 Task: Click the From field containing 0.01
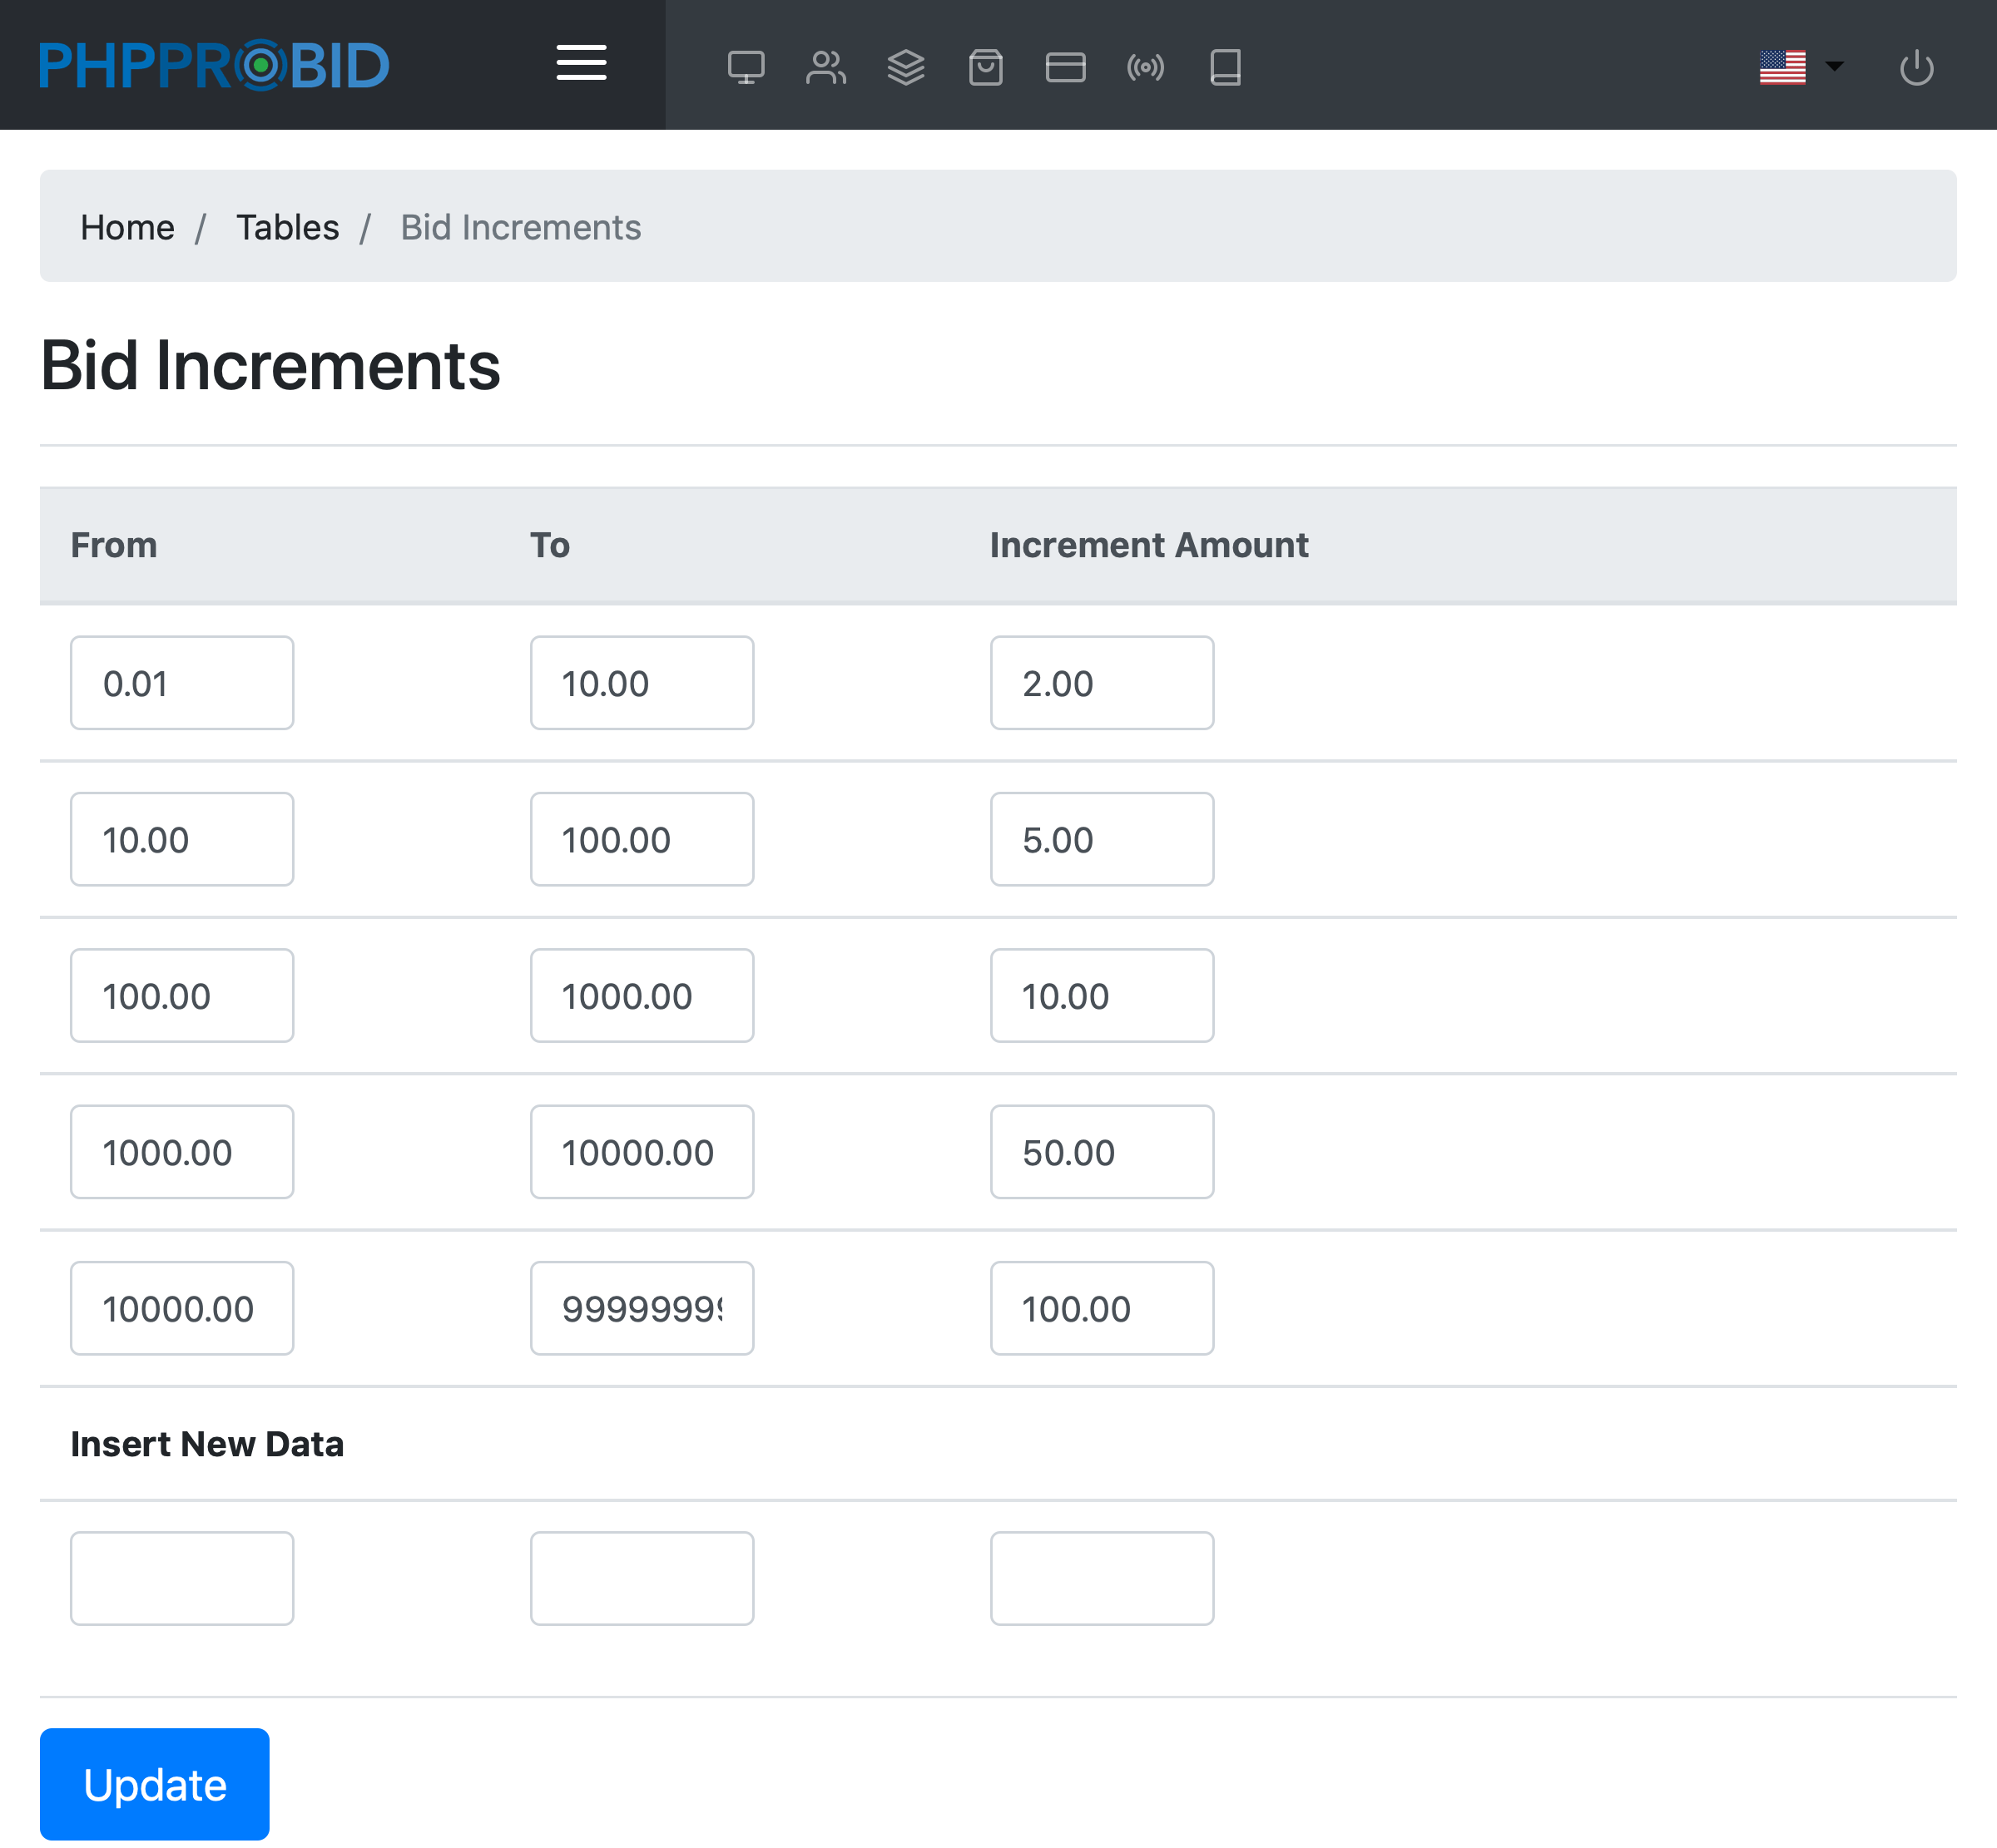click(182, 683)
